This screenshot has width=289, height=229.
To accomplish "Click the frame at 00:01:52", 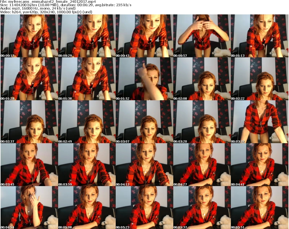I will [x=144, y=79].
